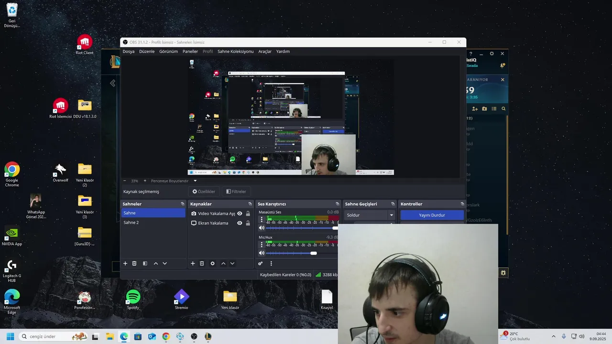Mute Mic/Aux speaker icon
Image resolution: width=612 pixels, height=344 pixels.
tap(262, 253)
